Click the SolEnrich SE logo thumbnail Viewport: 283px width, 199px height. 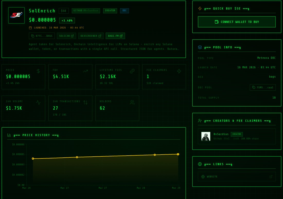pyautogui.click(x=16, y=15)
